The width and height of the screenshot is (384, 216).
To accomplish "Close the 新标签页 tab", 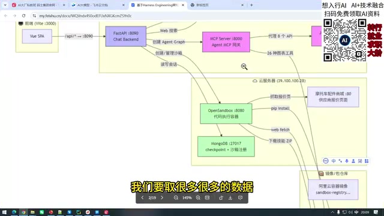I will 242,5.
